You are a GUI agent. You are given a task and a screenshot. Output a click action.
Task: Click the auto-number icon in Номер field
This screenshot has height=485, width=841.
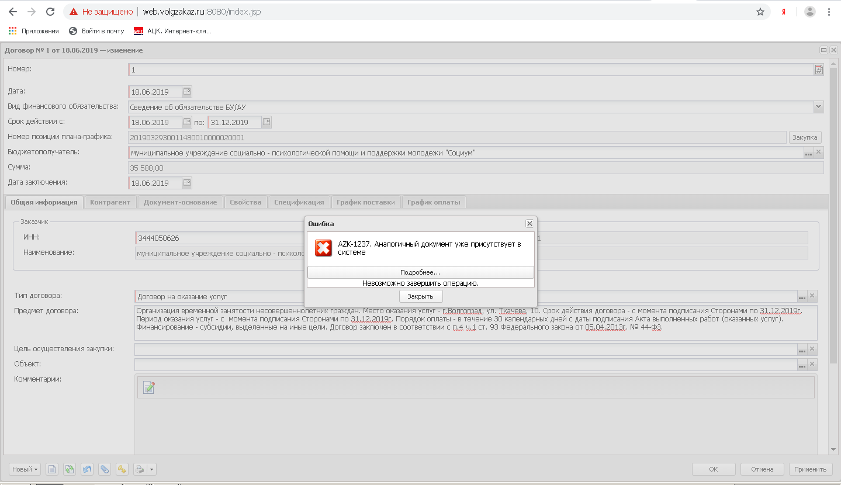(819, 70)
